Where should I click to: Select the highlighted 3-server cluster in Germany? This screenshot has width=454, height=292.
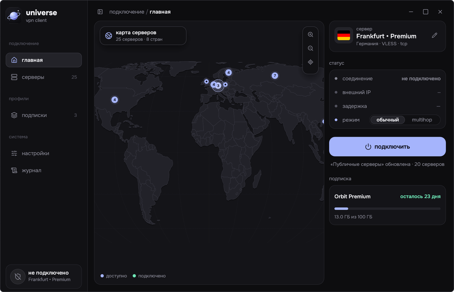218,86
